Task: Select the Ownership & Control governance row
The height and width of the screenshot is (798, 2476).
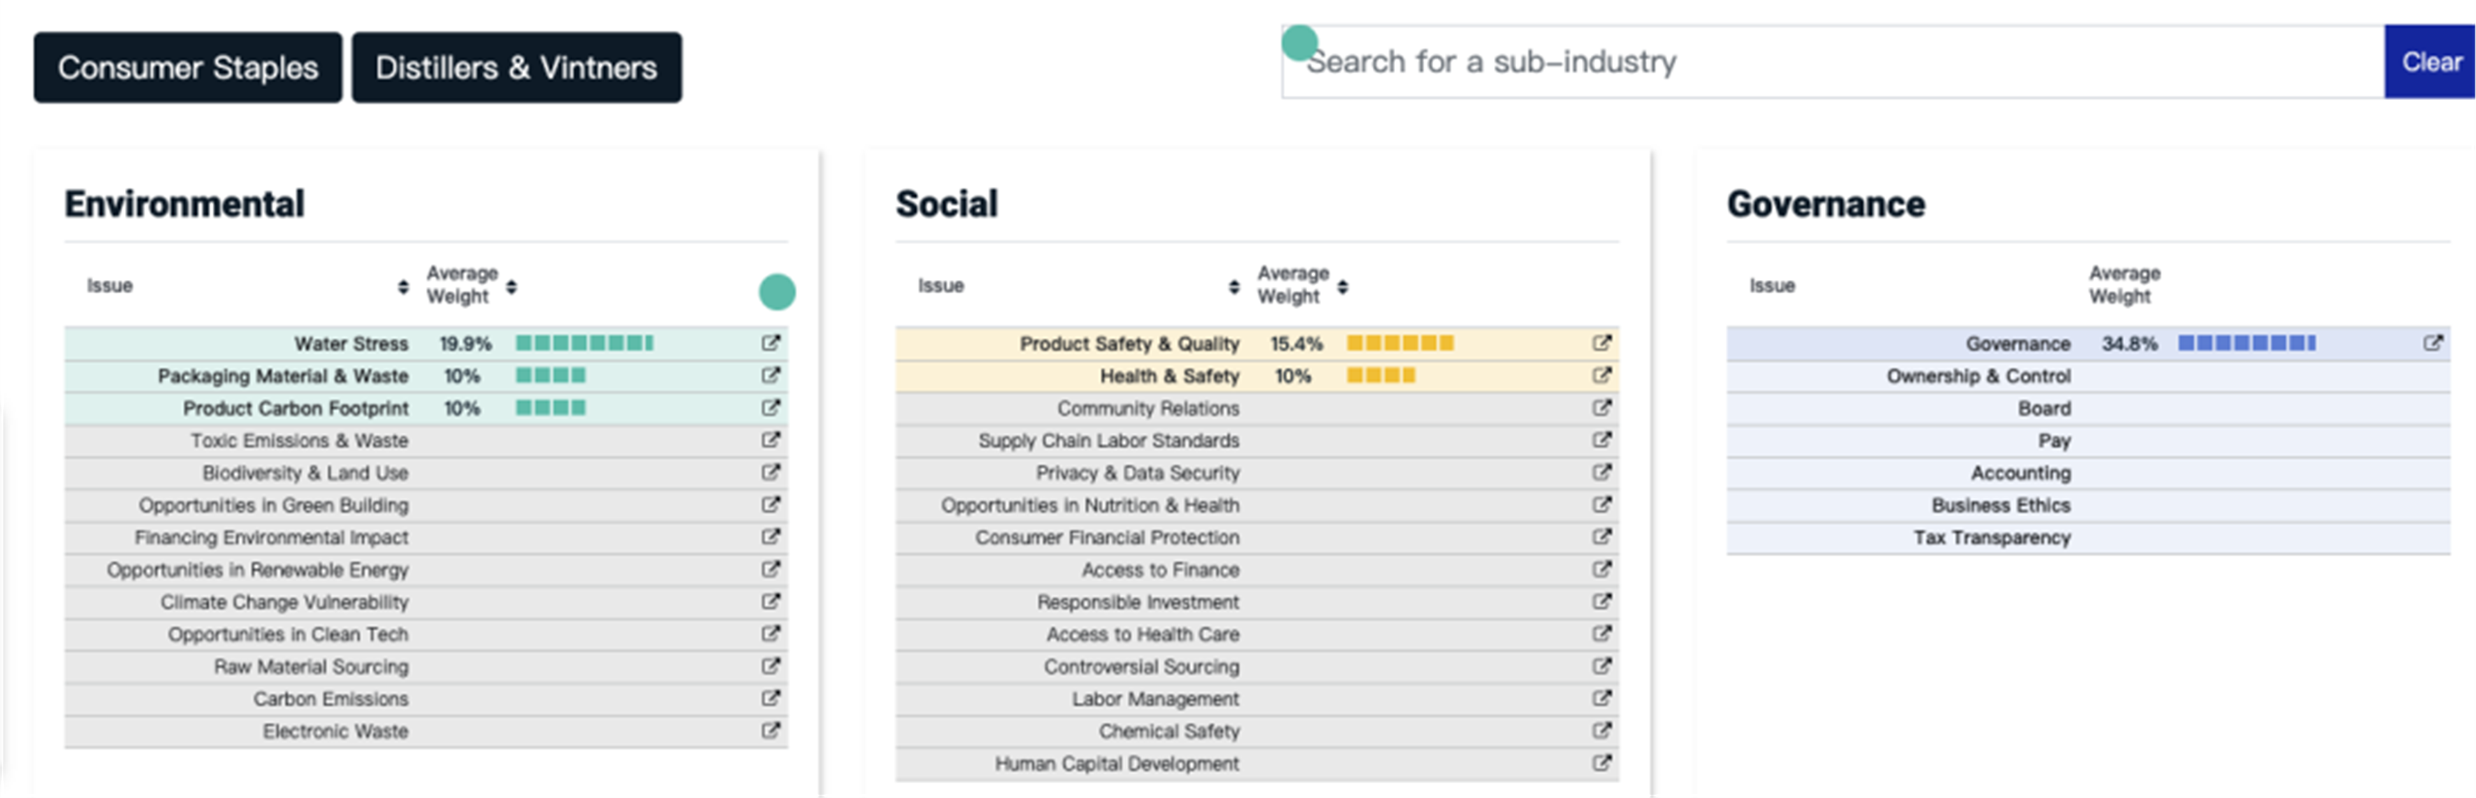Action: 2088,376
